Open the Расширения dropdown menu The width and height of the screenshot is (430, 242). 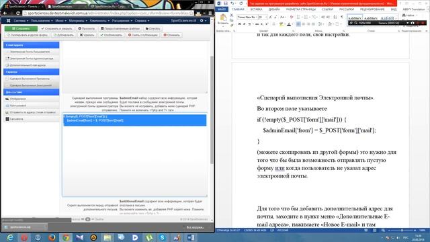pos(122,21)
